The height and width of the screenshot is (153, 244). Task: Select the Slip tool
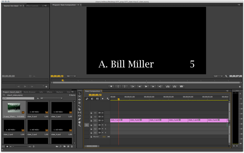[80, 113]
